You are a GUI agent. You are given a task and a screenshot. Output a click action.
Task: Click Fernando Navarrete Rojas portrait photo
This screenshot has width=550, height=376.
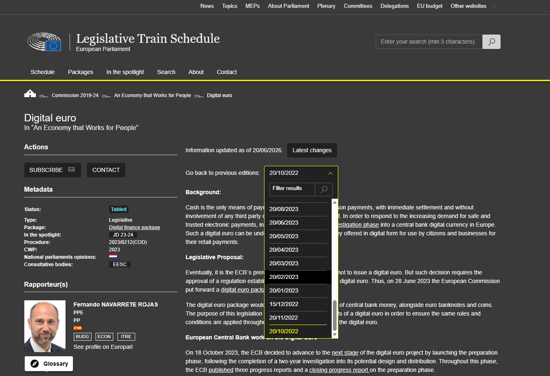[x=45, y=326]
